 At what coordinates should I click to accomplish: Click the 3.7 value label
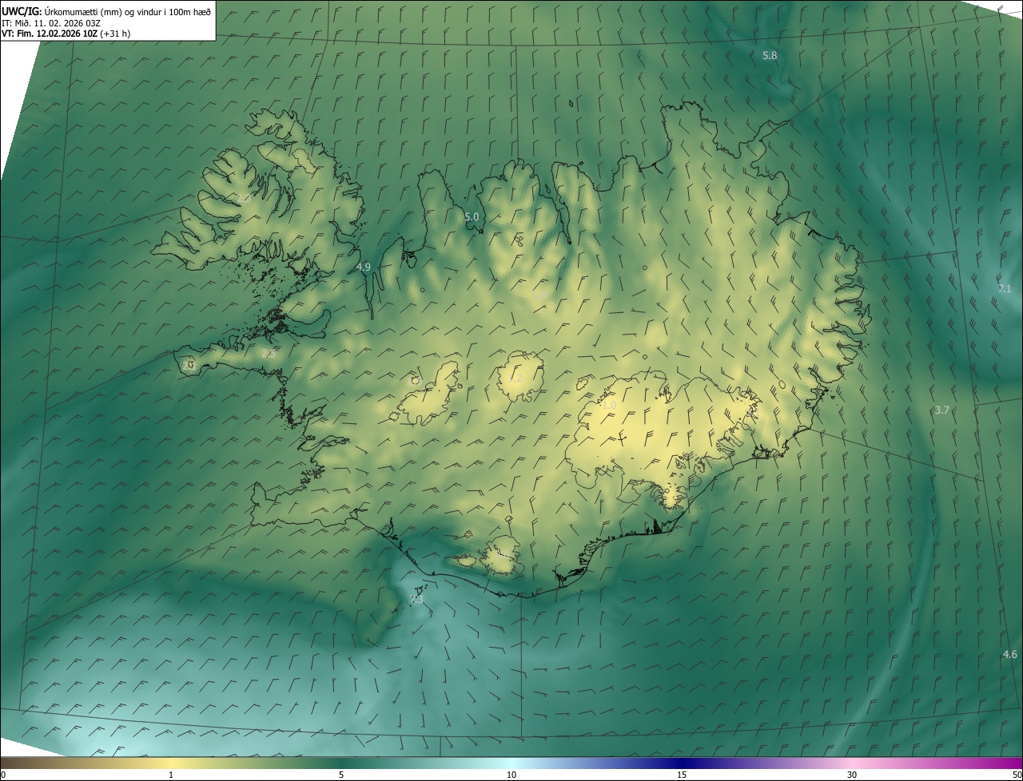coord(942,410)
